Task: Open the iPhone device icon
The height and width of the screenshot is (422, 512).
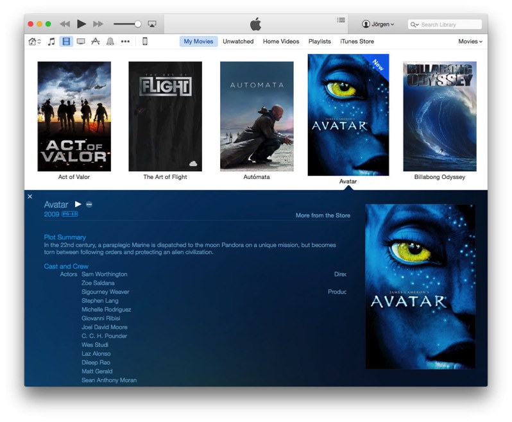Action: 145,42
